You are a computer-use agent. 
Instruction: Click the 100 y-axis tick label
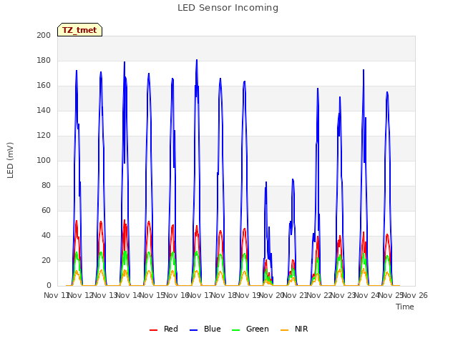click(x=44, y=160)
